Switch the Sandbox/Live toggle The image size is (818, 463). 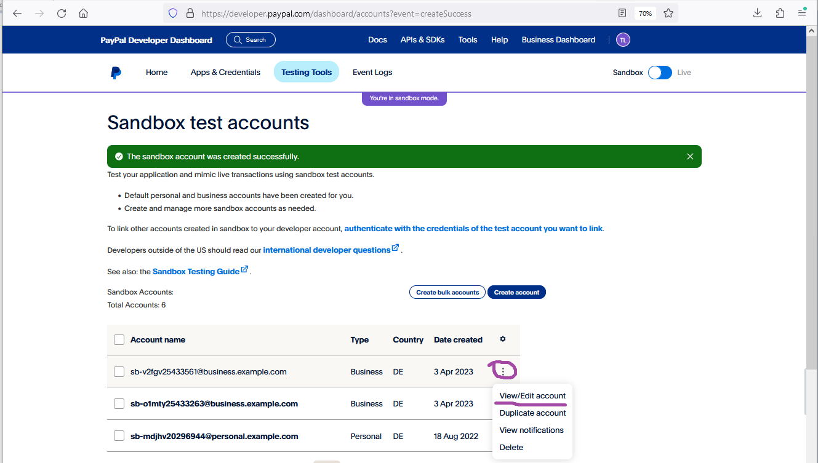tap(660, 73)
